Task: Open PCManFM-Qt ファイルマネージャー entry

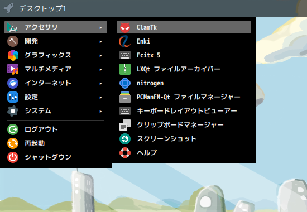Action: tap(184, 97)
